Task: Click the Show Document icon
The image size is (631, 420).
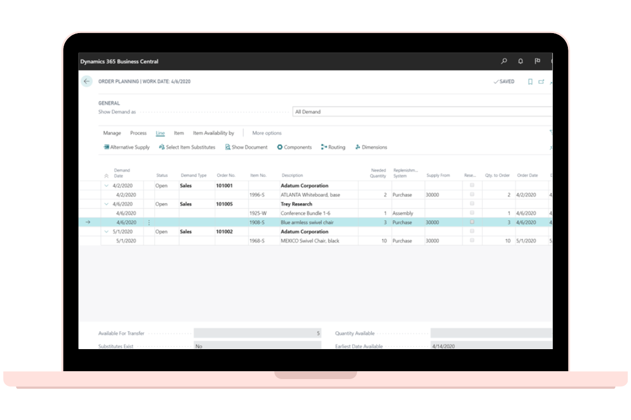Action: tap(228, 148)
